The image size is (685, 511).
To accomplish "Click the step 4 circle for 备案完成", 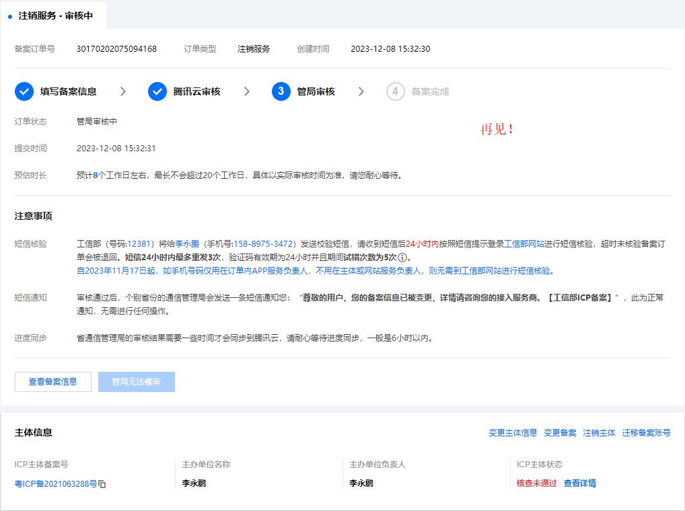I will click(396, 91).
